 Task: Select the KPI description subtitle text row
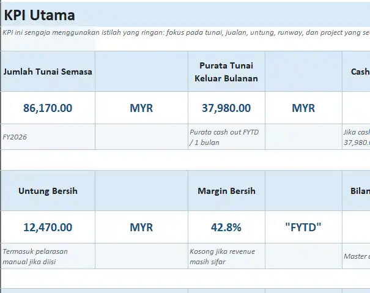click(183, 32)
